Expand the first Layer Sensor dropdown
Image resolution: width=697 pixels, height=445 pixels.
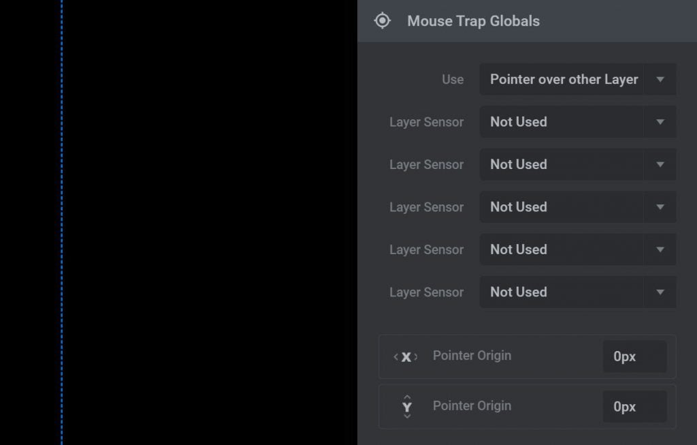659,122
